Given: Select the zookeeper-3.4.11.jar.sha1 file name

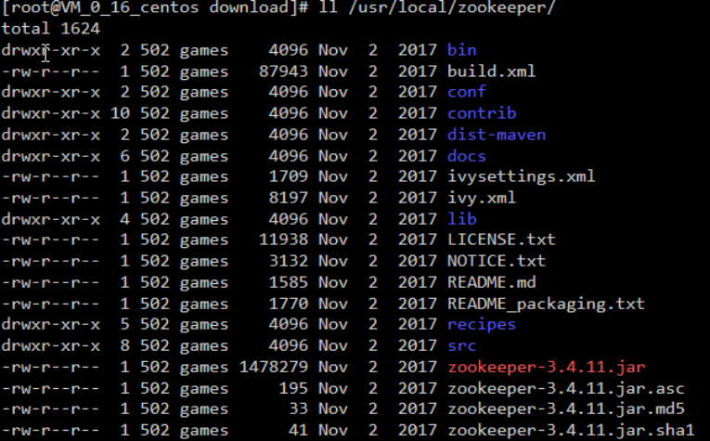Looking at the screenshot, I should click(571, 430).
